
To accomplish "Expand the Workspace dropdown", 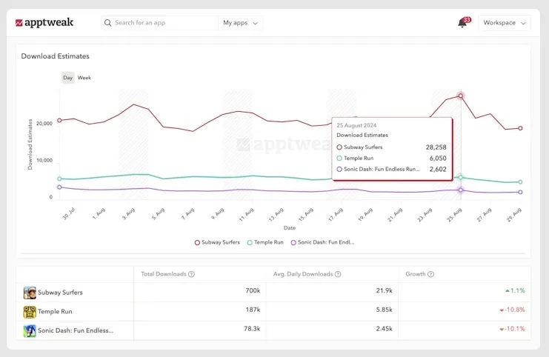I will pyautogui.click(x=504, y=23).
